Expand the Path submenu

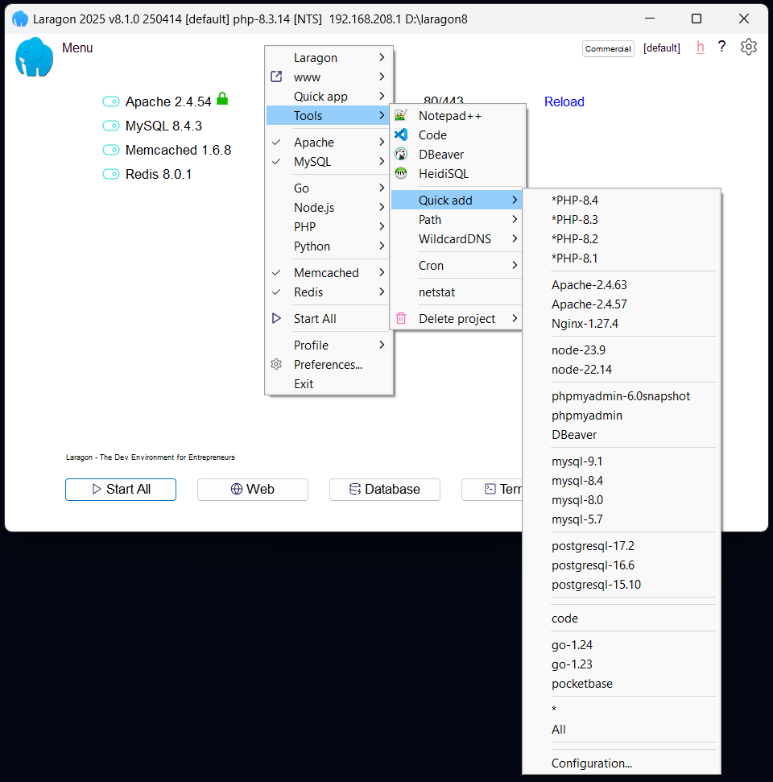(x=430, y=219)
